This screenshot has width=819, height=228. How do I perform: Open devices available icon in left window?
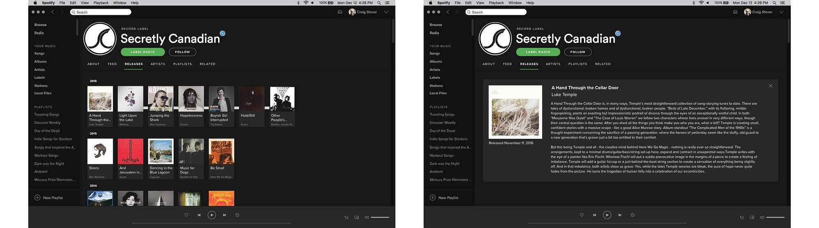(x=356, y=217)
